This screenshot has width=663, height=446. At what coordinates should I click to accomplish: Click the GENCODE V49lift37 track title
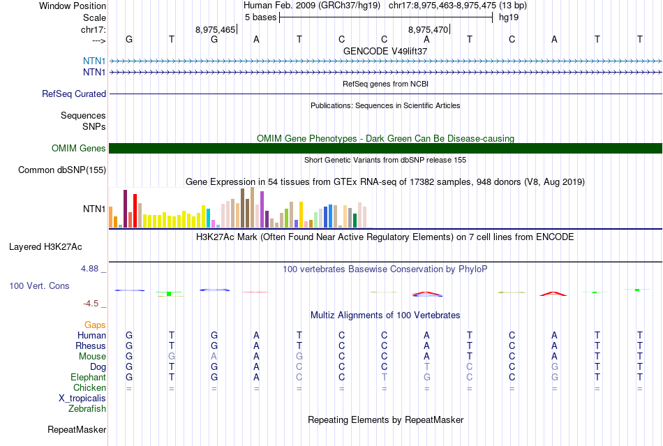(385, 51)
